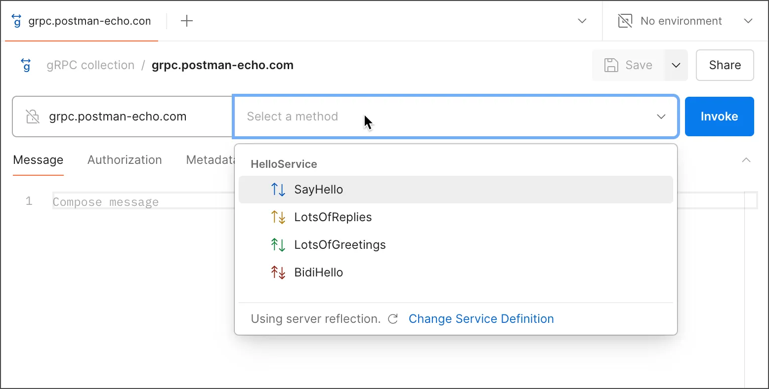This screenshot has width=769, height=389.
Task: Click the grpc.postman-echo.com breadcrumb title
Action: tap(222, 65)
